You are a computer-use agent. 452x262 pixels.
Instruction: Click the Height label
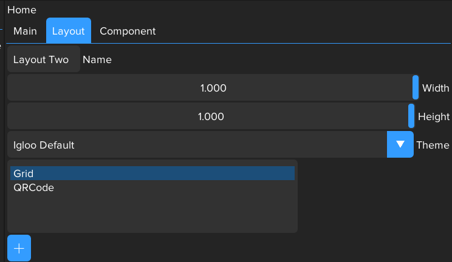coord(434,116)
